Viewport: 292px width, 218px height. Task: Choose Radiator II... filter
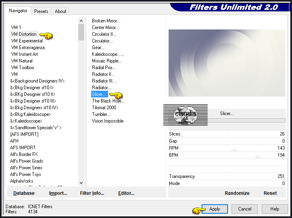point(103,75)
